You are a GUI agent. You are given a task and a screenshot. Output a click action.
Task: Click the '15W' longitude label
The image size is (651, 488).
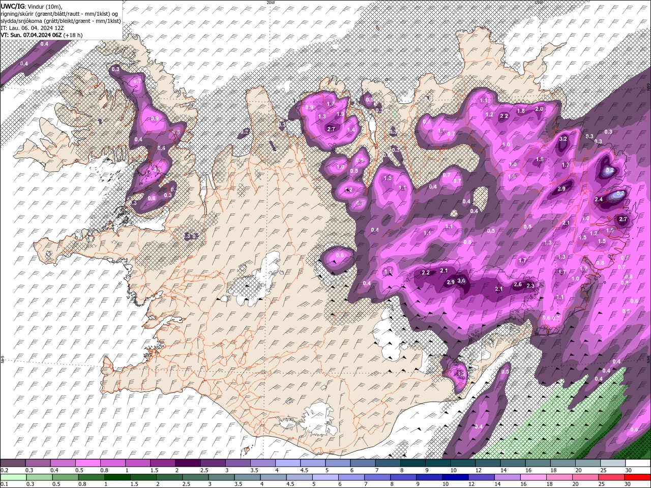pos(539,3)
